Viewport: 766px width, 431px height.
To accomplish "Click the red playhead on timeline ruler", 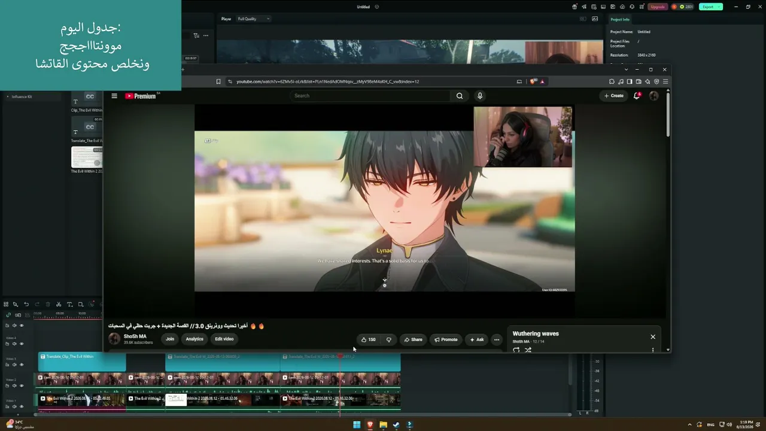I will (340, 356).
